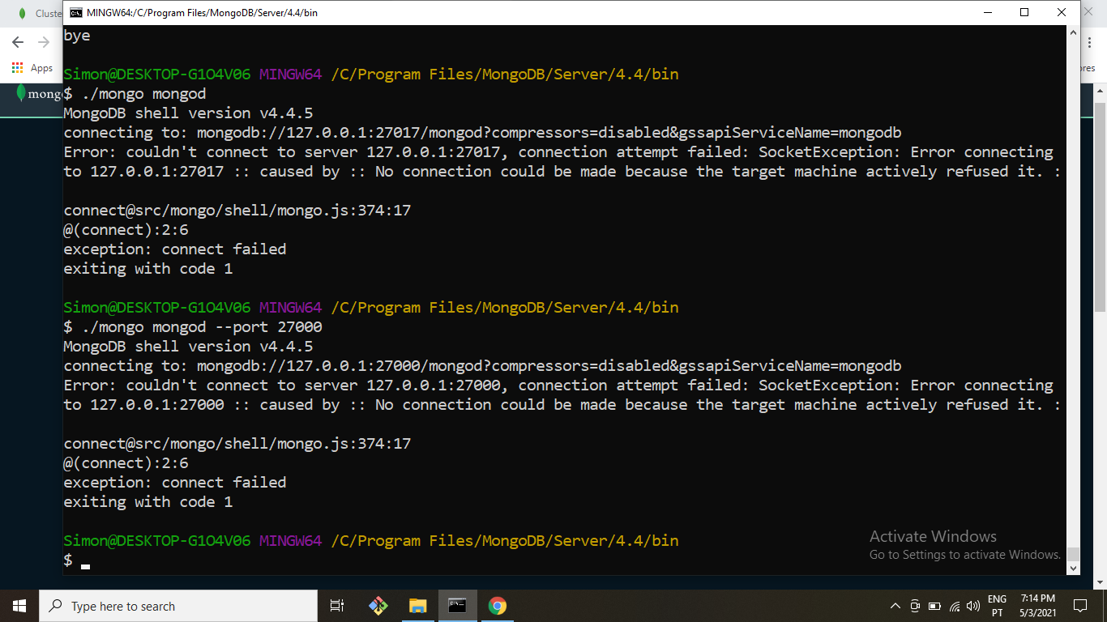Open the Chrome three-dot menu
The height and width of the screenshot is (622, 1107).
tap(1090, 43)
